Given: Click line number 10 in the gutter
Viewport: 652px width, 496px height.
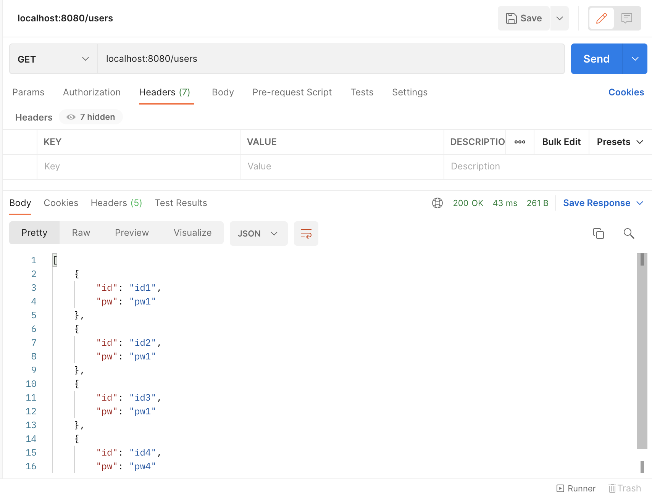Looking at the screenshot, I should tap(31, 384).
